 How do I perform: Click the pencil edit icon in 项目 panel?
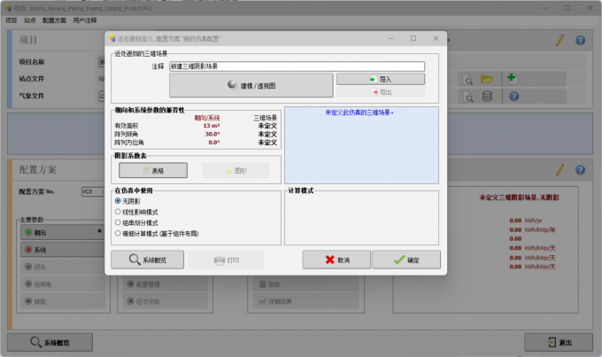[560, 40]
